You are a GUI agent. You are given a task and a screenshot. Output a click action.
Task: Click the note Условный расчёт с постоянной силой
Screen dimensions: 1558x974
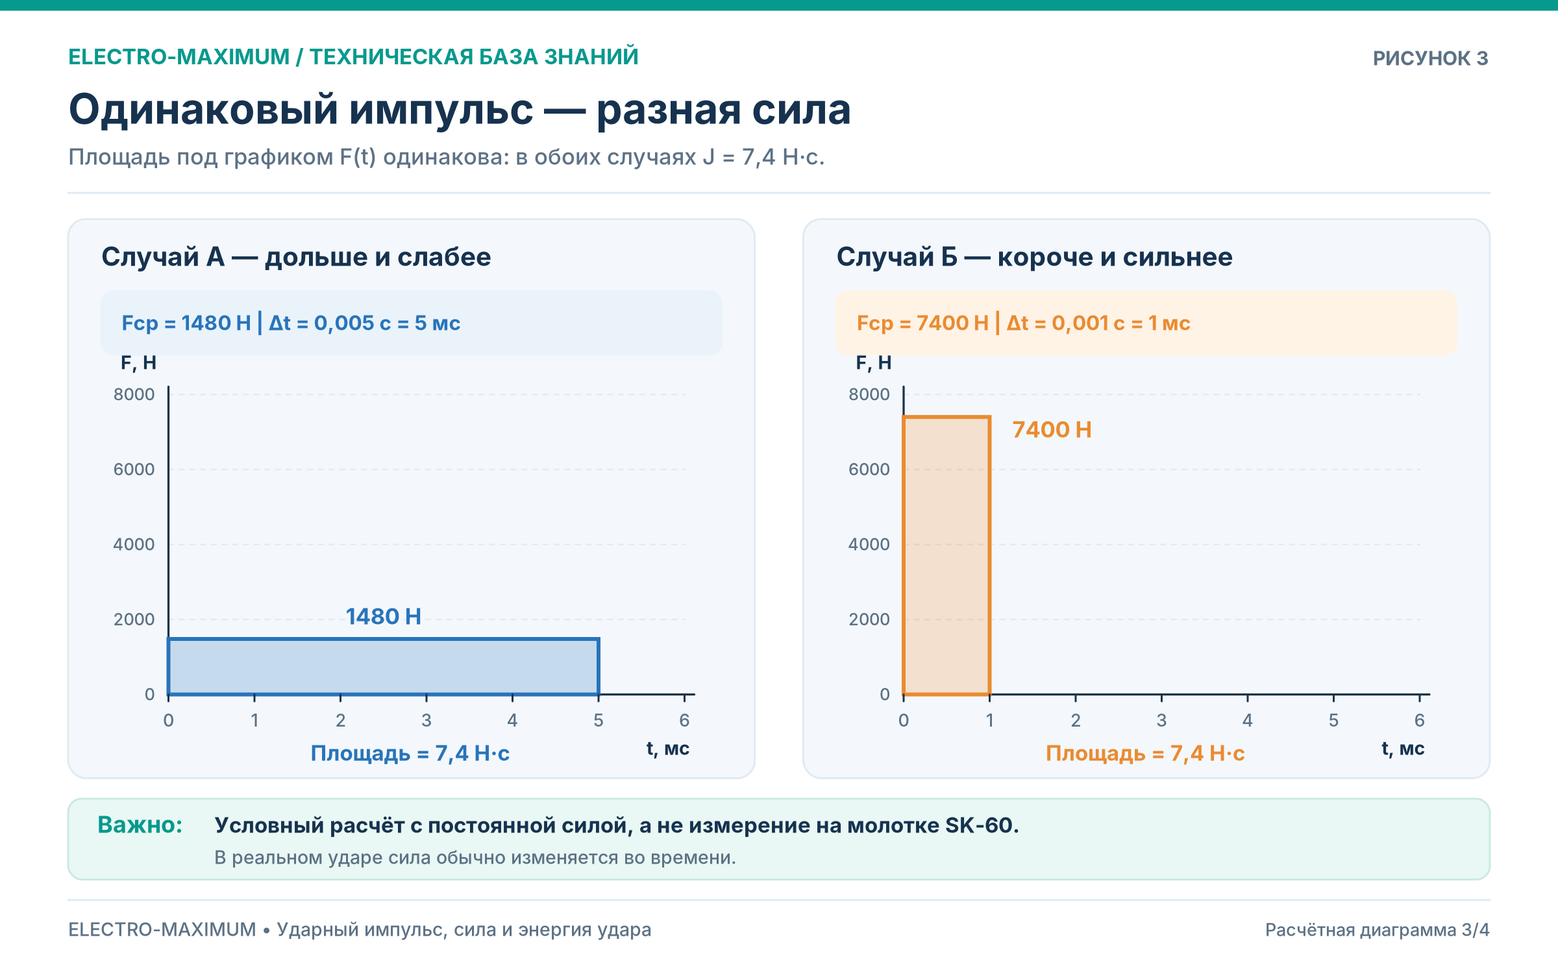(617, 825)
